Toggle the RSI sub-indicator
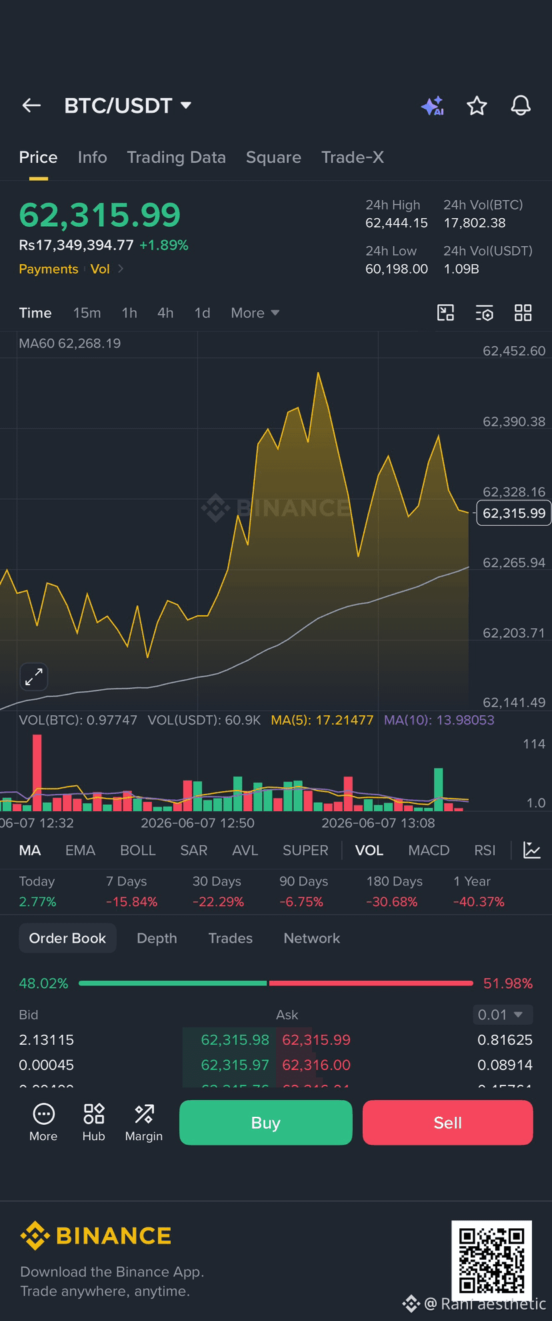 485,851
